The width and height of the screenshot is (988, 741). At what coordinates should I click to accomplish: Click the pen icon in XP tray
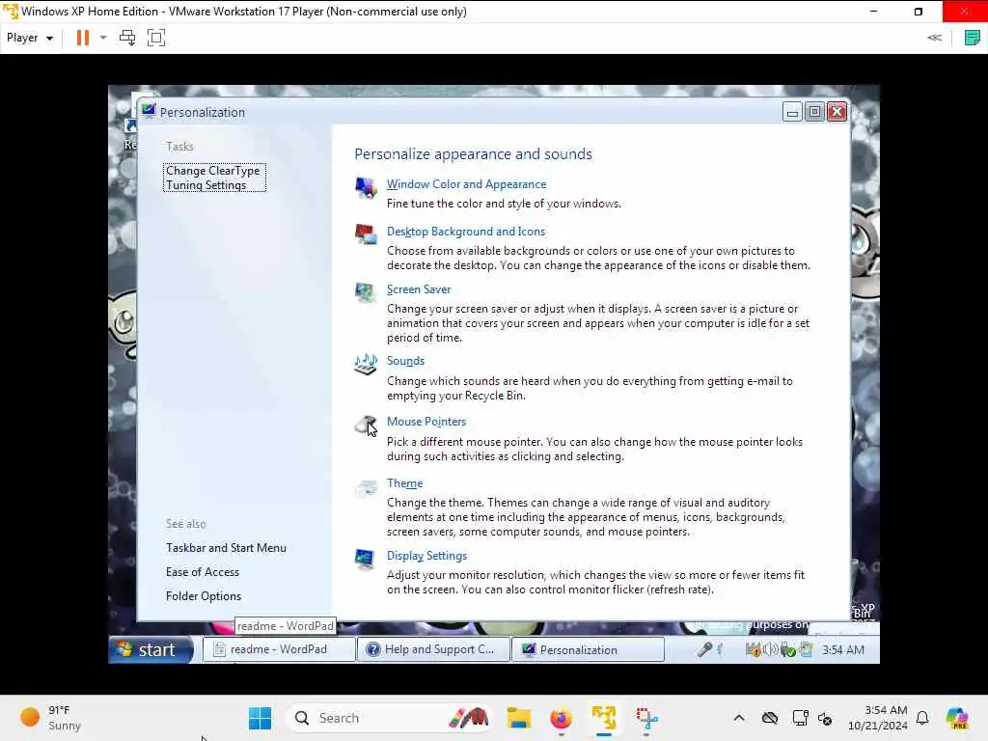(x=704, y=649)
